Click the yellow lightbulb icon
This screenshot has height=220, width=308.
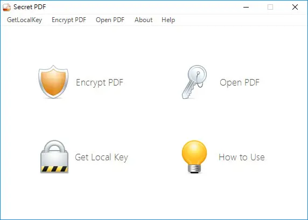pyautogui.click(x=194, y=157)
